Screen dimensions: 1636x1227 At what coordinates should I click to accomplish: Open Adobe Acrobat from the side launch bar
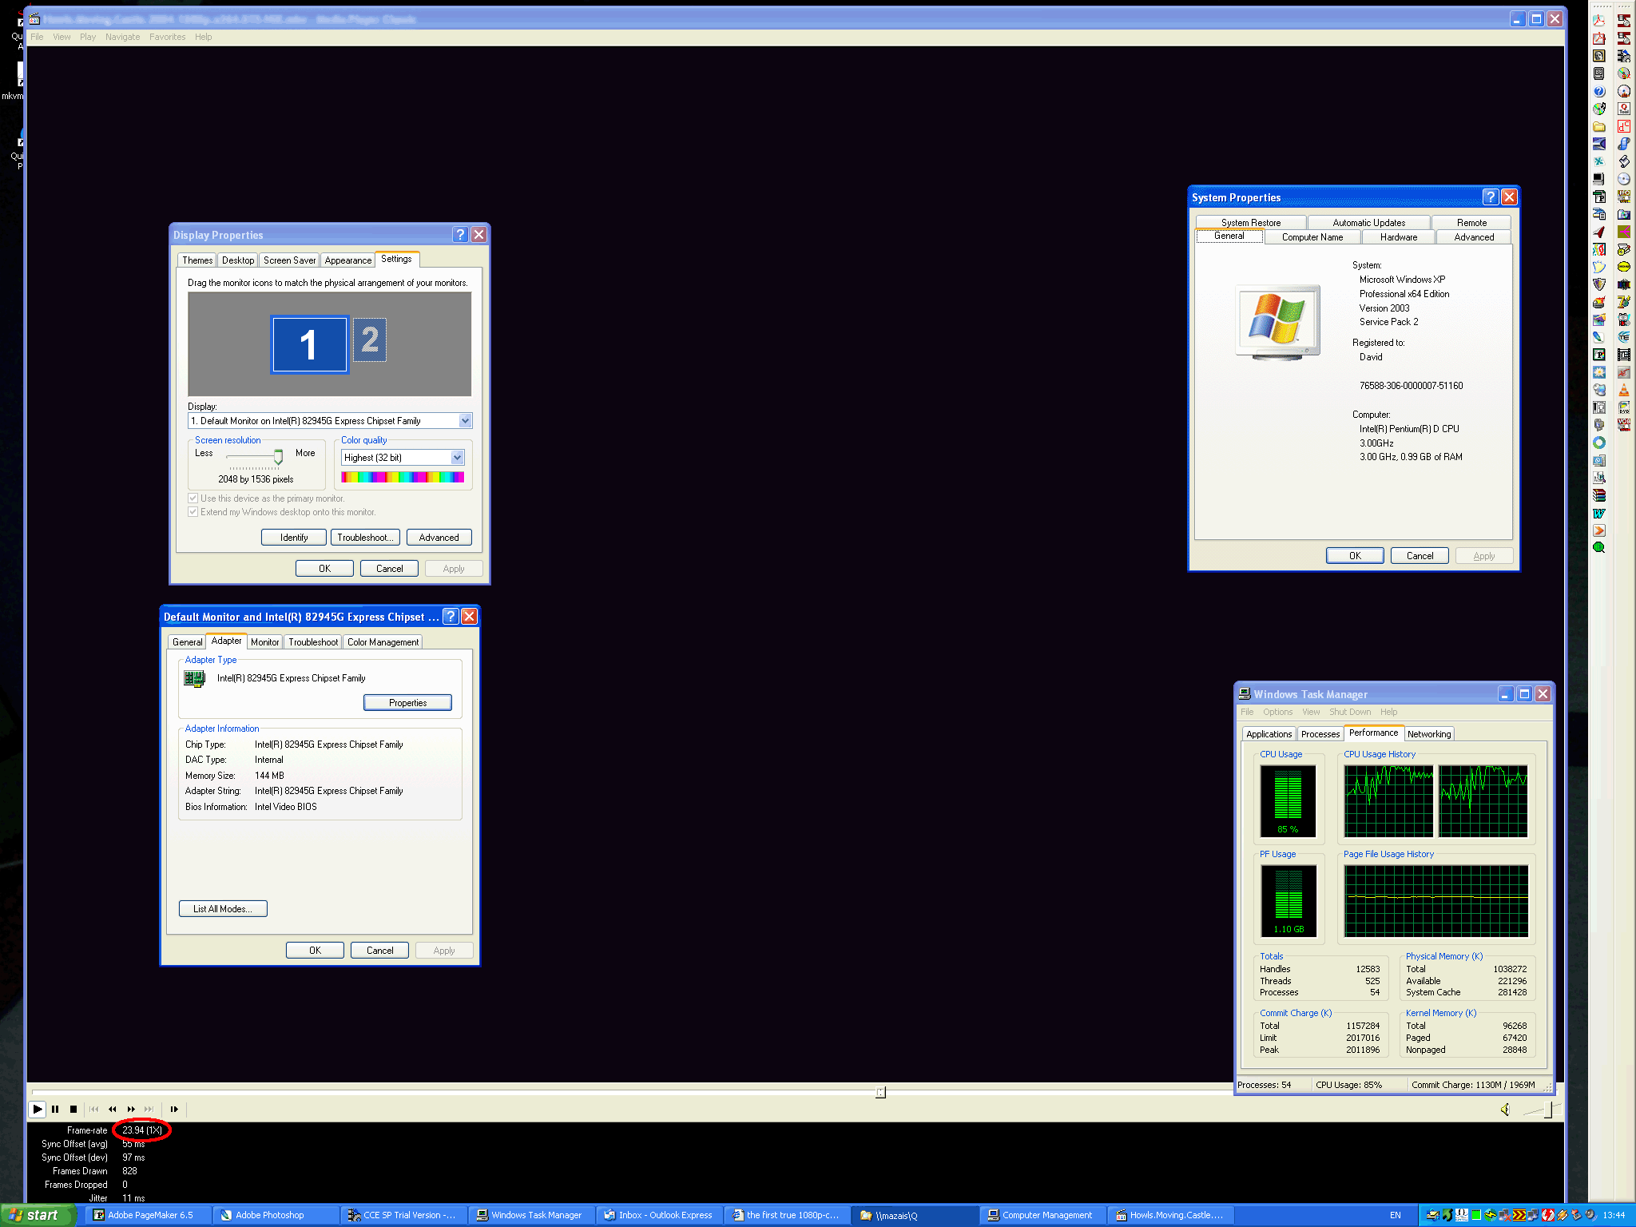pos(1599,20)
